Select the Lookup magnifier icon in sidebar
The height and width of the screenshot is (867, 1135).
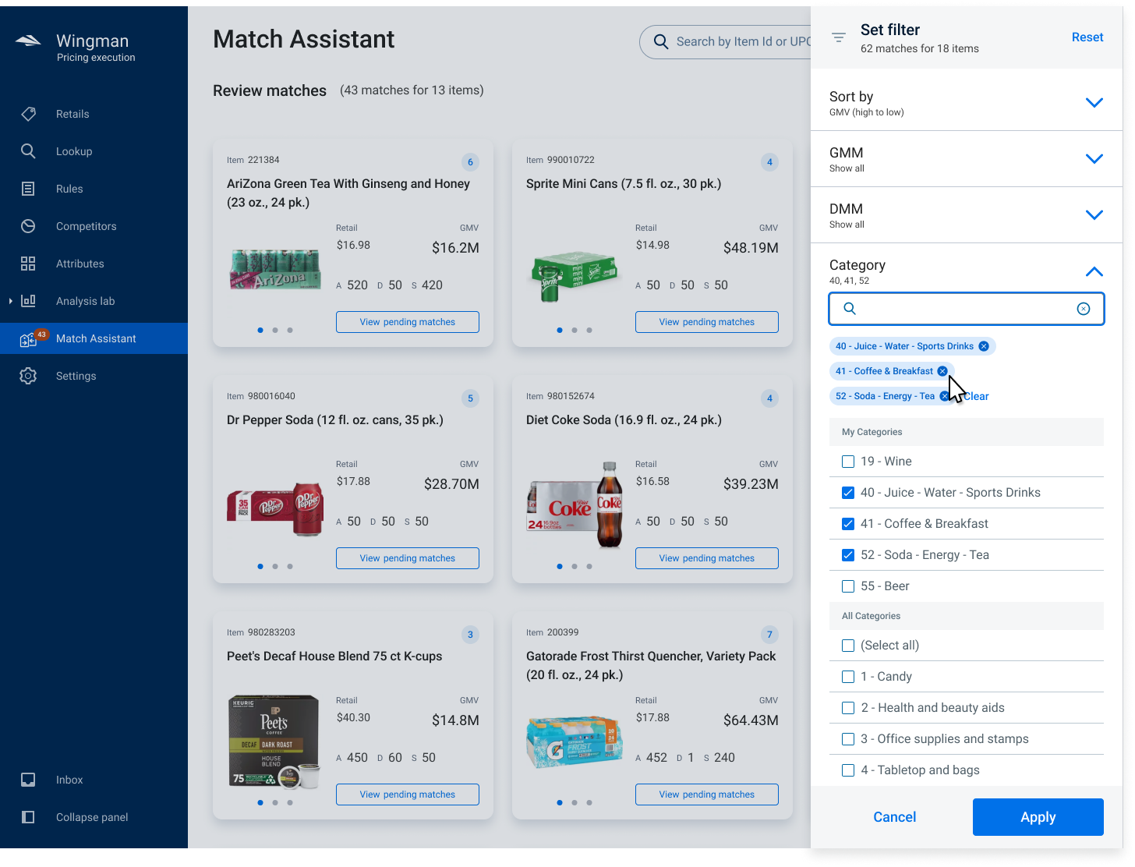[x=28, y=151]
